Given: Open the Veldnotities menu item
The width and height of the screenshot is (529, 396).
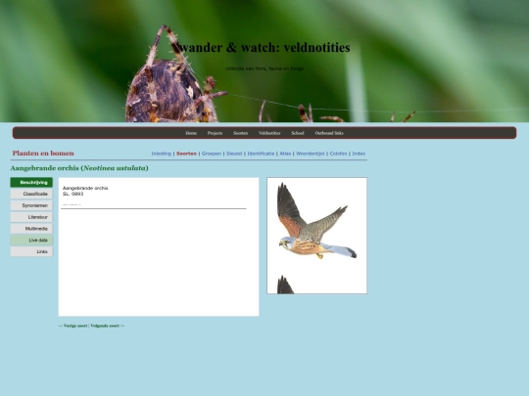Looking at the screenshot, I should click(269, 133).
